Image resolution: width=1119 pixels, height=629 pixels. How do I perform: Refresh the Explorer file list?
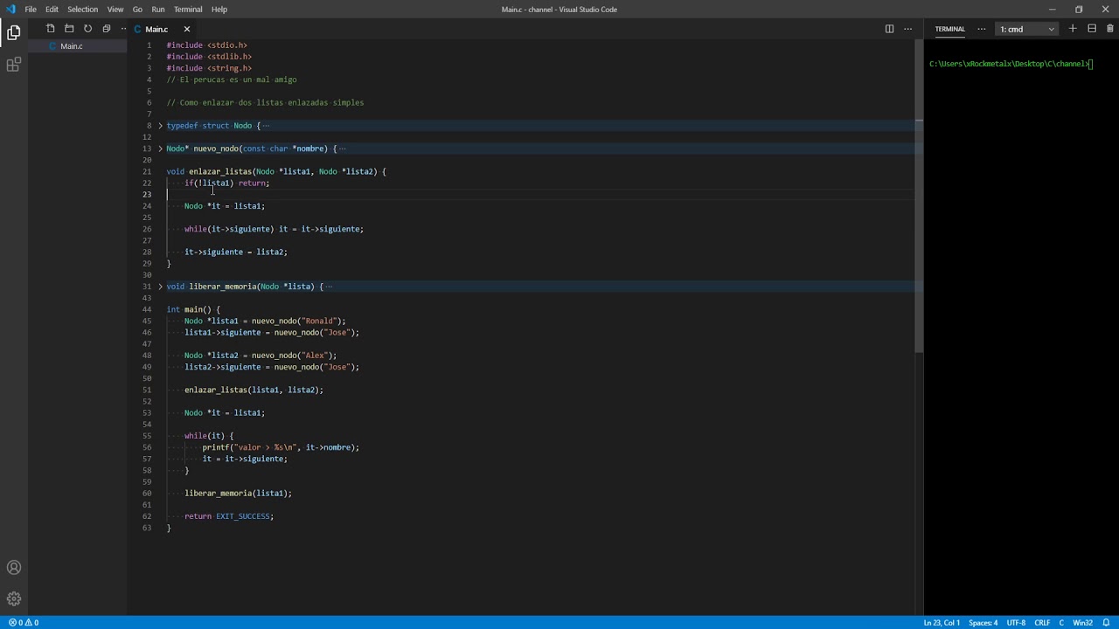(87, 29)
